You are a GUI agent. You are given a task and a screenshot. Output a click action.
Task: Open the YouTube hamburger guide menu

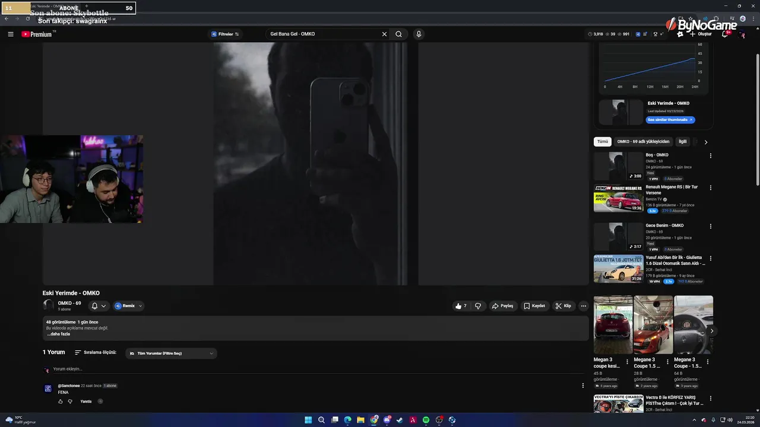[x=11, y=34]
